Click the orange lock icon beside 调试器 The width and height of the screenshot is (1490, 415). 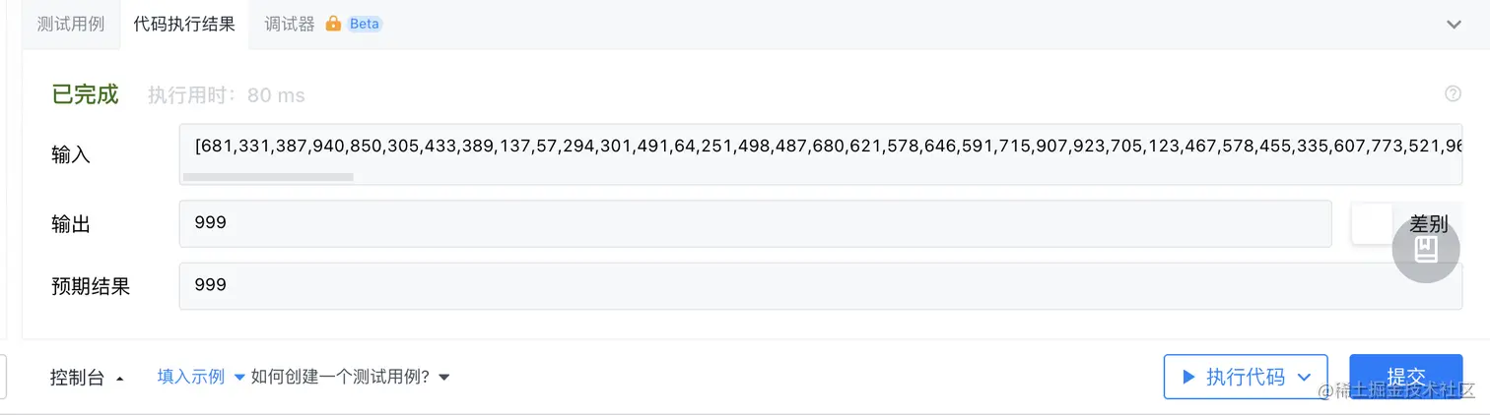click(333, 25)
